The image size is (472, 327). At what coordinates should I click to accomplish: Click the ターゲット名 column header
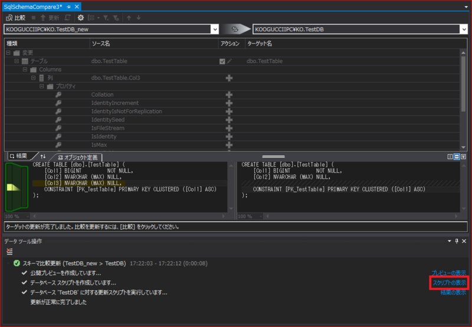(x=353, y=44)
